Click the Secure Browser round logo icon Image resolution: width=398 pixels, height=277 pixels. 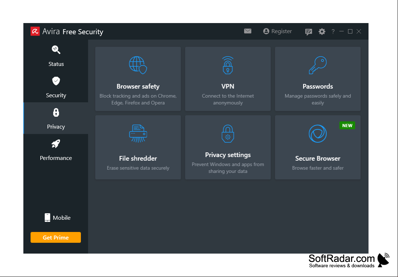point(317,134)
